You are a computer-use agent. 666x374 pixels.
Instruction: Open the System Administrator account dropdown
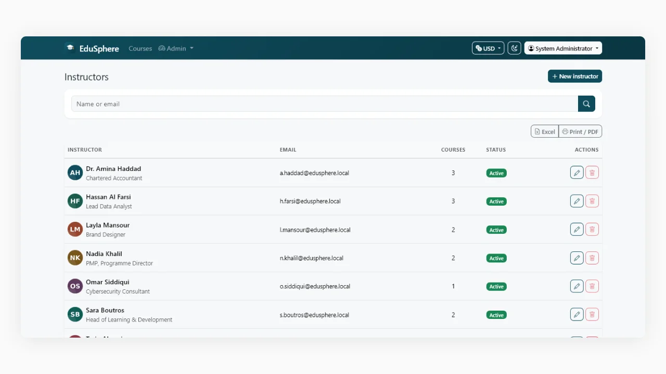563,48
